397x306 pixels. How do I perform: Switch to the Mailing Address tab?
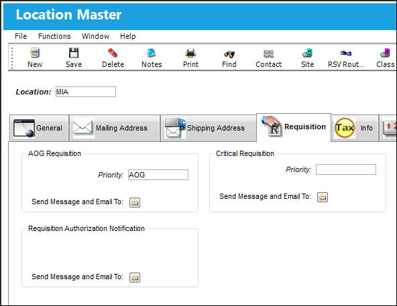point(115,128)
